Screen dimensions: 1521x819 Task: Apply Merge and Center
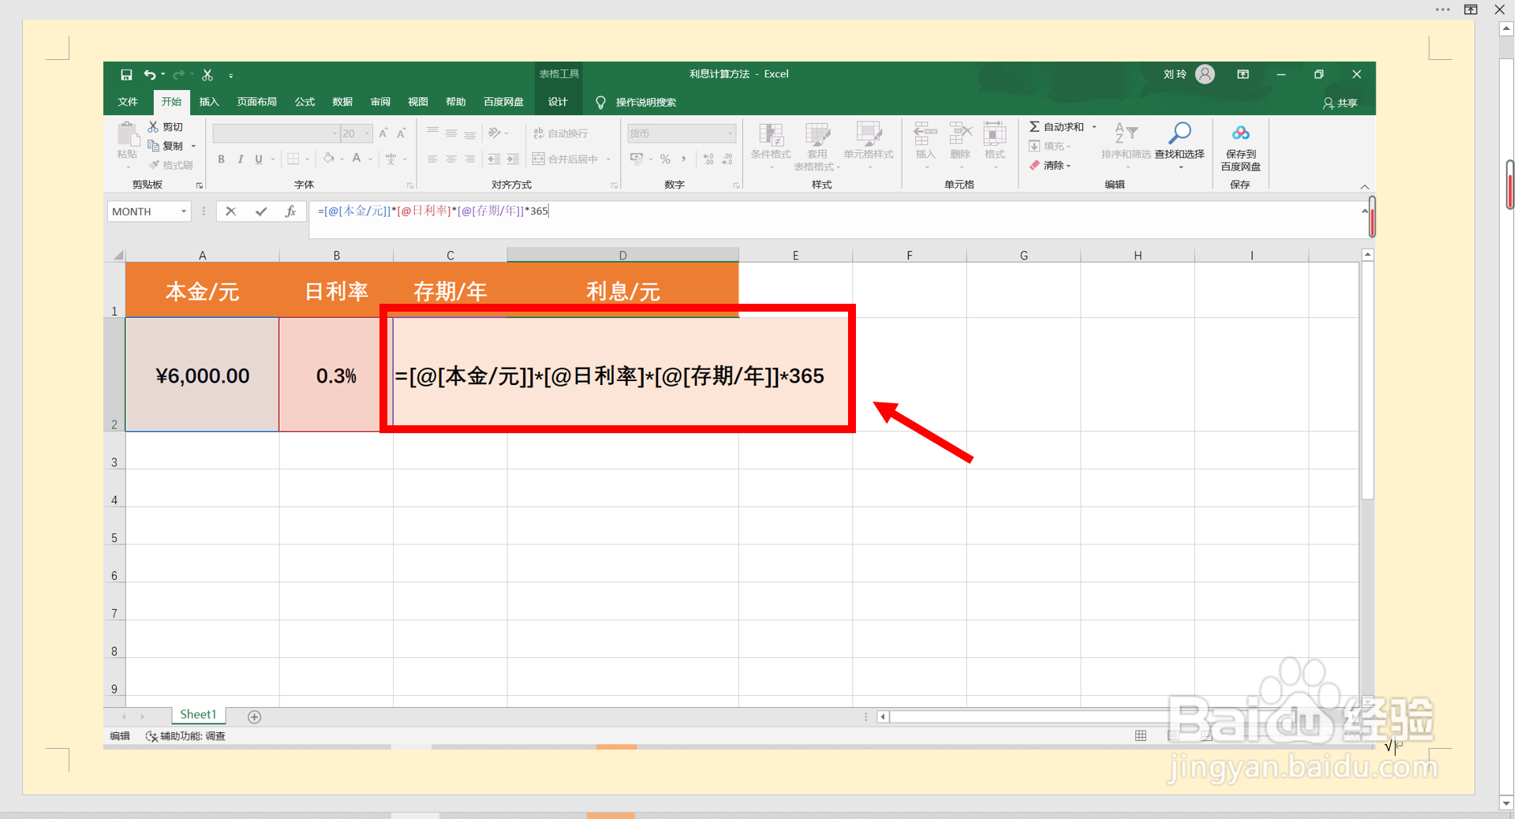point(566,159)
